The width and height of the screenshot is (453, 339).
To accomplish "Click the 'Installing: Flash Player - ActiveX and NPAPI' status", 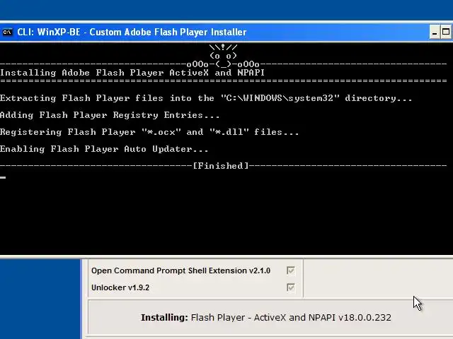I will [266, 317].
